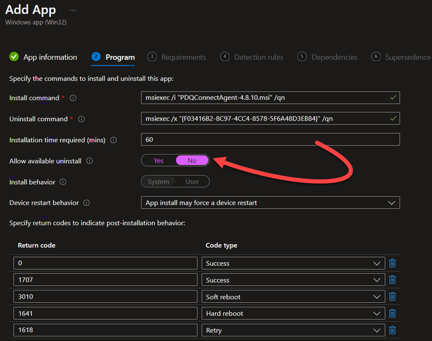Delete the return code 0 row
The height and width of the screenshot is (341, 432).
(x=392, y=263)
